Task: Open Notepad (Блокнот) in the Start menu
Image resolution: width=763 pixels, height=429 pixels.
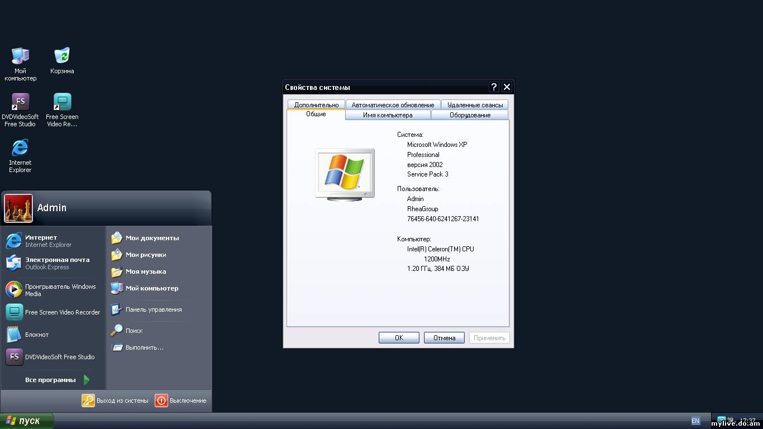Action: pyautogui.click(x=37, y=335)
